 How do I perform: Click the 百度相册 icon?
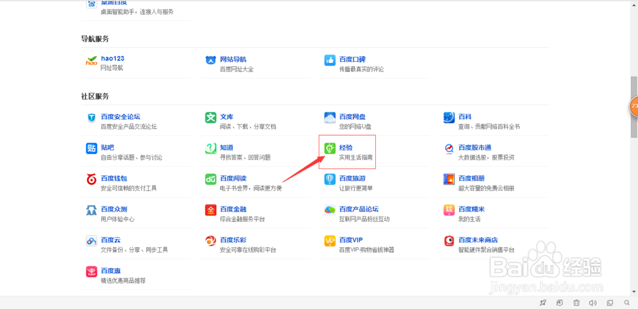449,180
